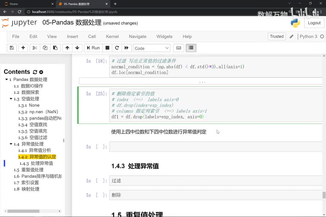The image size is (326, 217).
Task: Go to 1.4.1 异常值分析 in Contents
Action: pos(34,150)
